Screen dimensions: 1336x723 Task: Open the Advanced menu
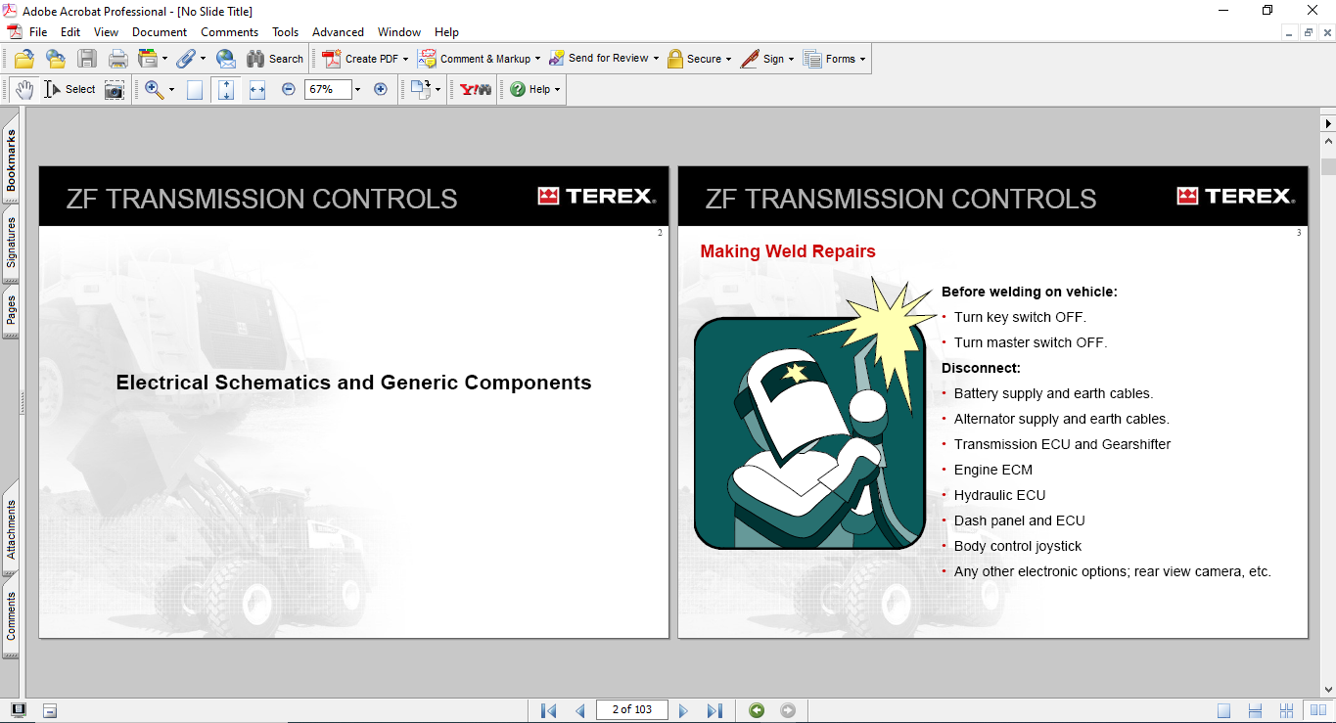coord(338,32)
